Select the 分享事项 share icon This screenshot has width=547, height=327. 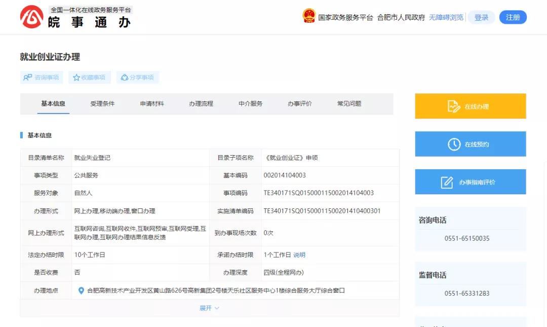coord(124,77)
